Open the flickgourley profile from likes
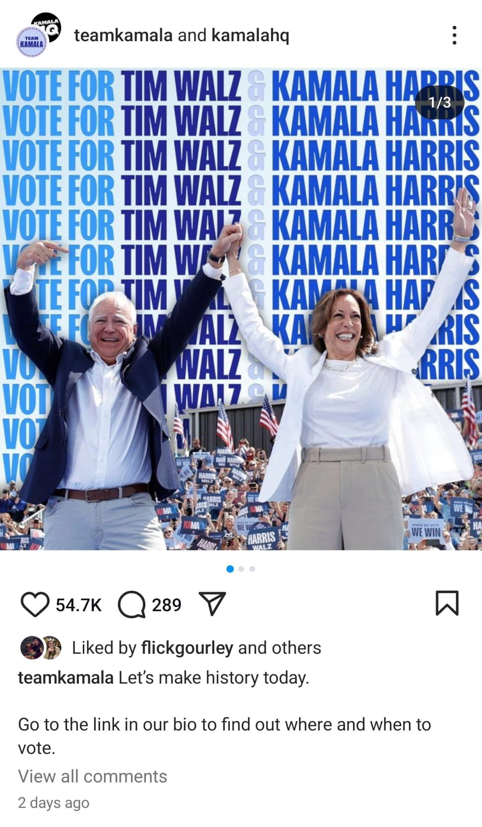 coord(187,648)
